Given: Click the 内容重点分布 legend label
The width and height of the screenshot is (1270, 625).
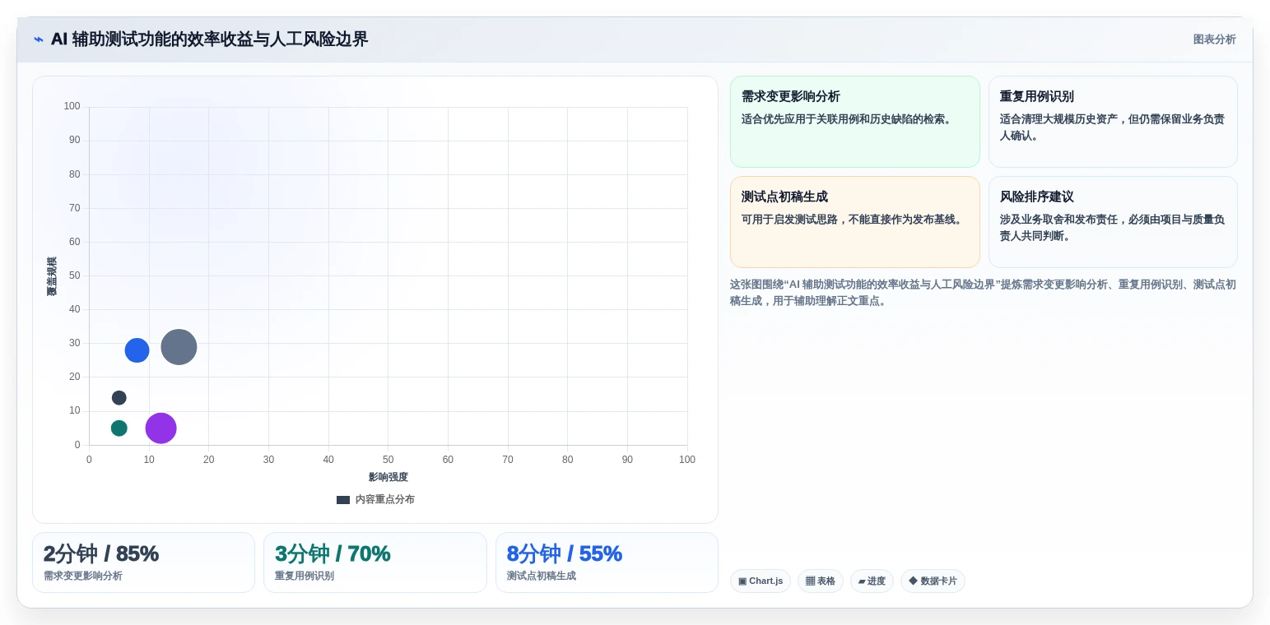Looking at the screenshot, I should 385,499.
